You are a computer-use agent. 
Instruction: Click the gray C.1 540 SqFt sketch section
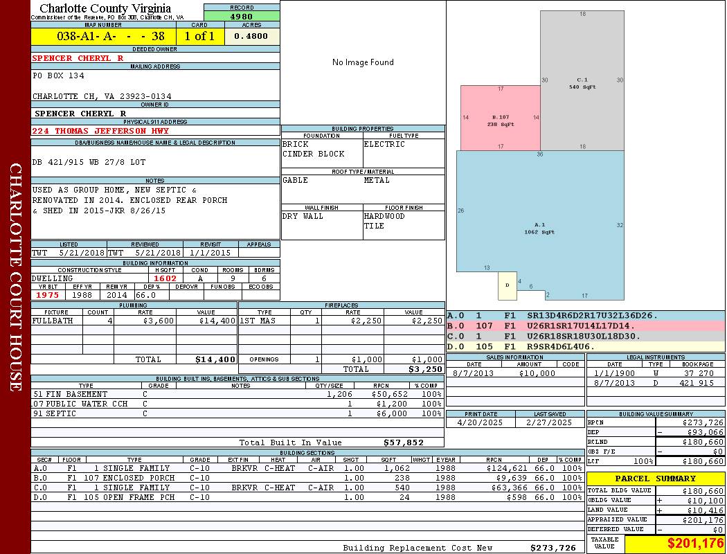click(582, 81)
